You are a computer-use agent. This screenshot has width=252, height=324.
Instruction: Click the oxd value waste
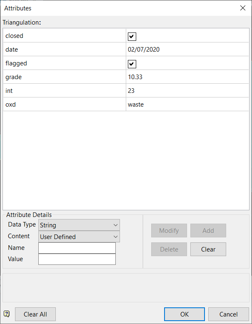pos(136,105)
